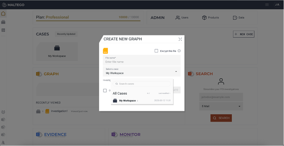This screenshot has width=284, height=146.
Task: Open the Products admin section
Action: 211,18
